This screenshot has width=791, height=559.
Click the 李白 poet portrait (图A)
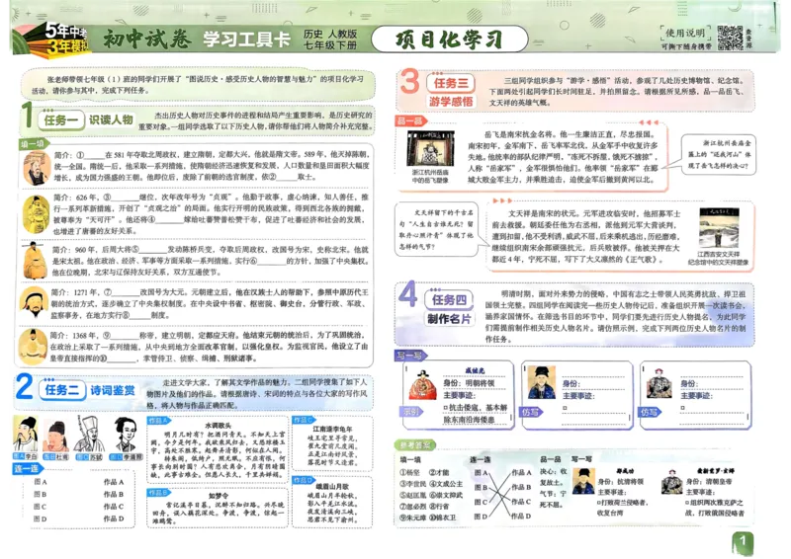26,435
